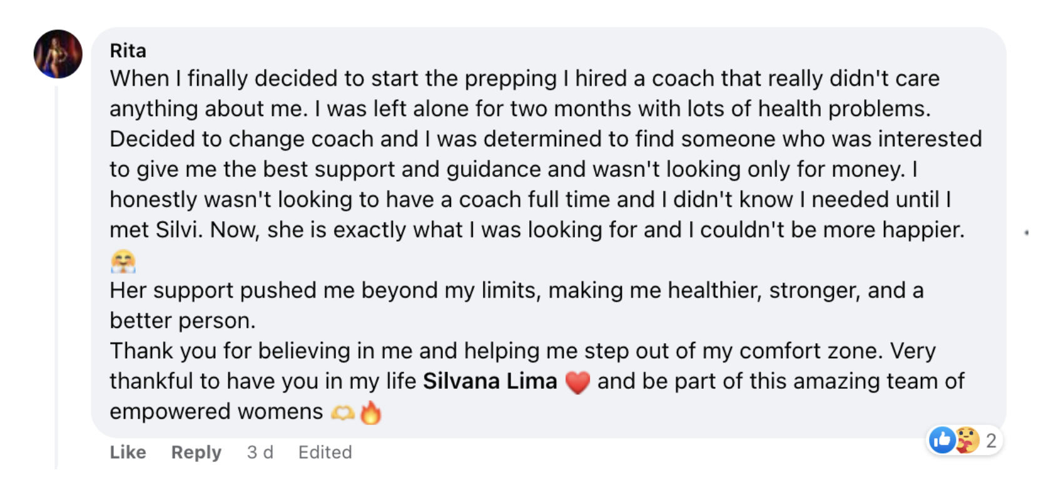Open Rita's profile picture
This screenshot has width=1041, height=500.
pyautogui.click(x=58, y=54)
